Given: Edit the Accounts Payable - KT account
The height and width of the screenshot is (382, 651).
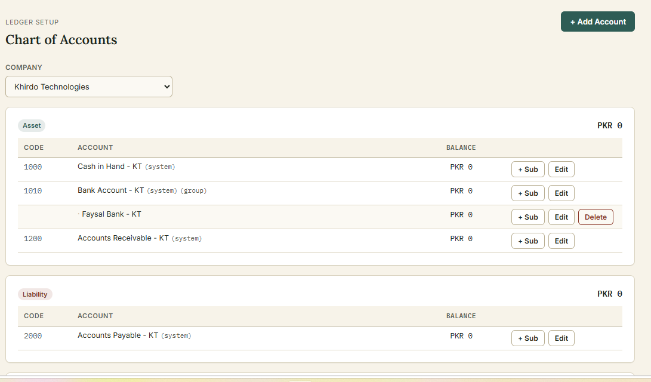Looking at the screenshot, I should point(561,338).
